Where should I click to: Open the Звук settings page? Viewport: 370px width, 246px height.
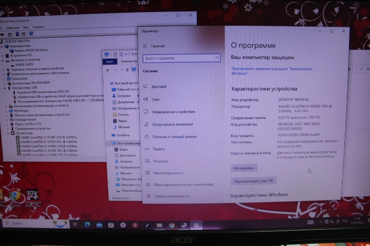pyautogui.click(x=152, y=99)
